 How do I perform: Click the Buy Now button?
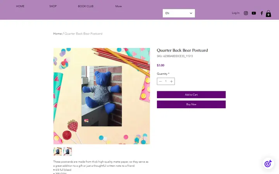pyautogui.click(x=191, y=104)
